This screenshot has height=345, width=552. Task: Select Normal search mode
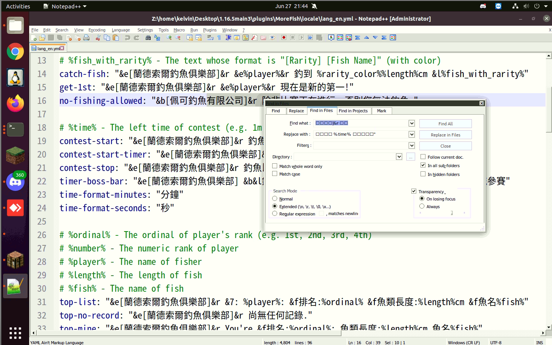click(274, 199)
